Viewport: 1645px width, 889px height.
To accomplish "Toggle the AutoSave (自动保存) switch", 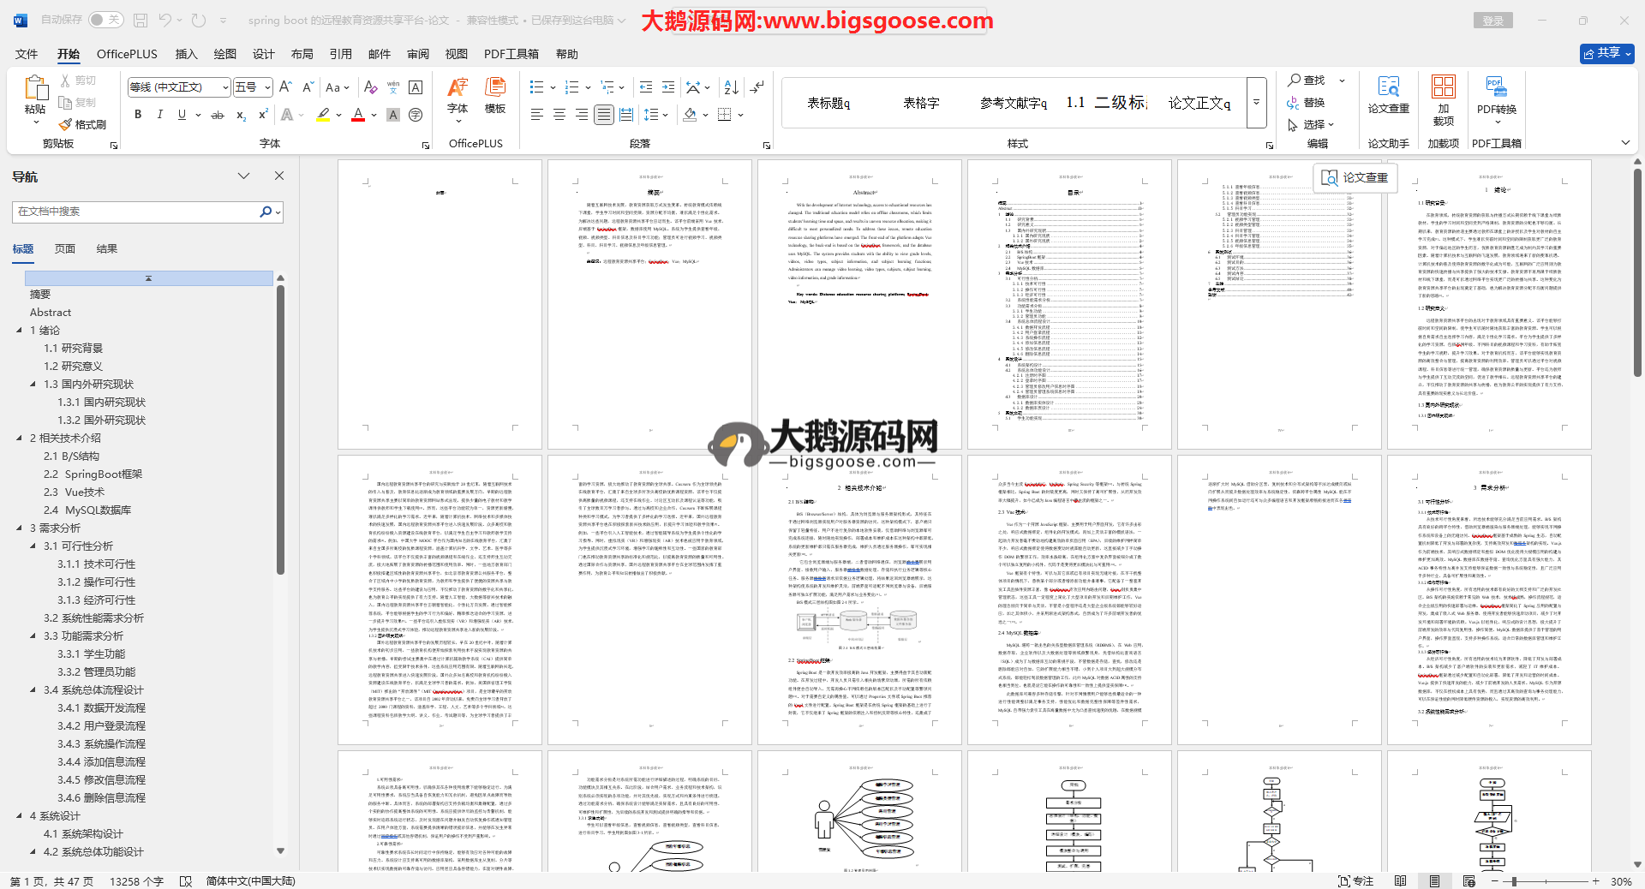I will coord(105,20).
